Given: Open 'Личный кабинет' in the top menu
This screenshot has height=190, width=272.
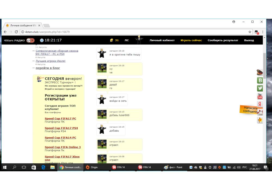Looking at the screenshot, I should click(x=162, y=40).
